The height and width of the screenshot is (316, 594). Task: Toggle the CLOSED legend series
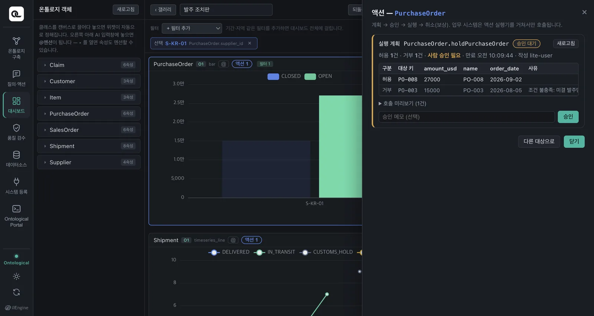(284, 76)
